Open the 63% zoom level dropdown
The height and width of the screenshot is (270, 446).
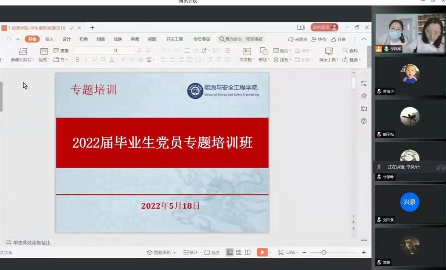pos(292,252)
